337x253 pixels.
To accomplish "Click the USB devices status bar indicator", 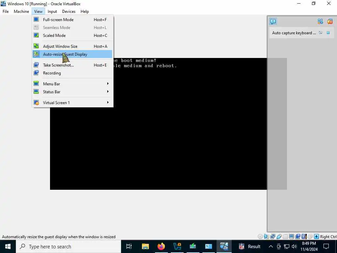I will coord(279,237).
